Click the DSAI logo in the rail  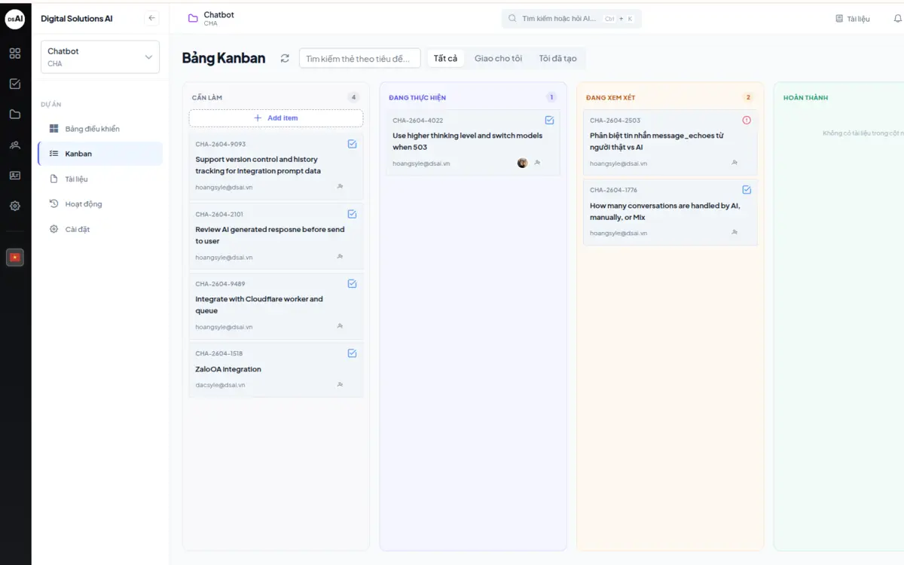click(15, 19)
